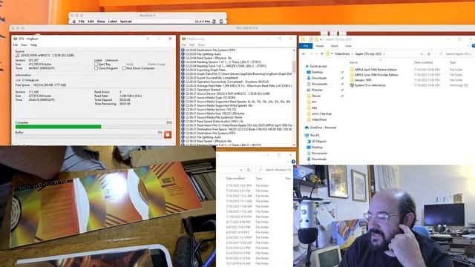Viewport: 475px width, 267px height.
Task: Open the Help menu in ImgBurn
Action: 33,44
